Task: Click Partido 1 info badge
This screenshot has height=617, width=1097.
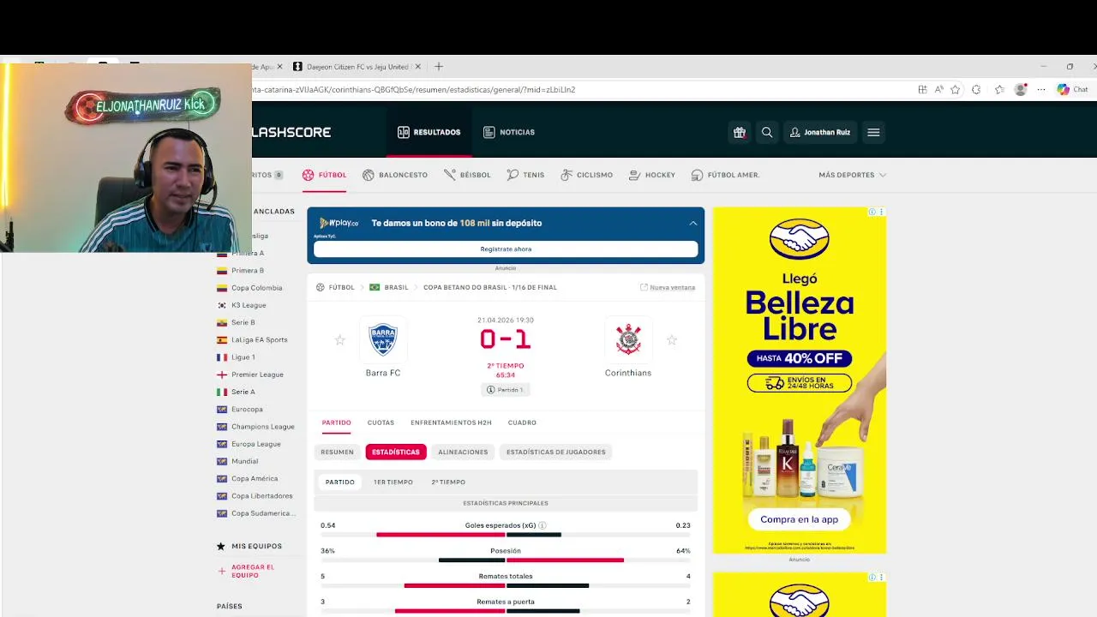Action: click(506, 389)
